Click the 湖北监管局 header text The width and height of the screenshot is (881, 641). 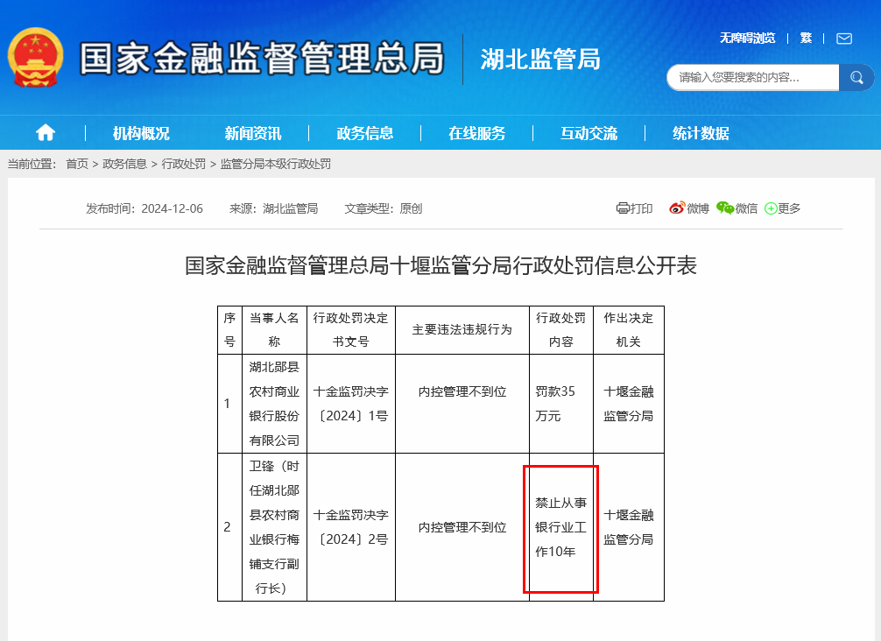540,59
